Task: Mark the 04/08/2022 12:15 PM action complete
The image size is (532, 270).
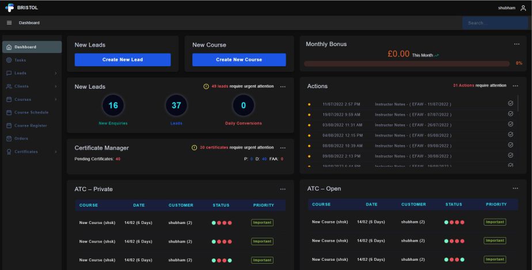Action: (x=510, y=135)
